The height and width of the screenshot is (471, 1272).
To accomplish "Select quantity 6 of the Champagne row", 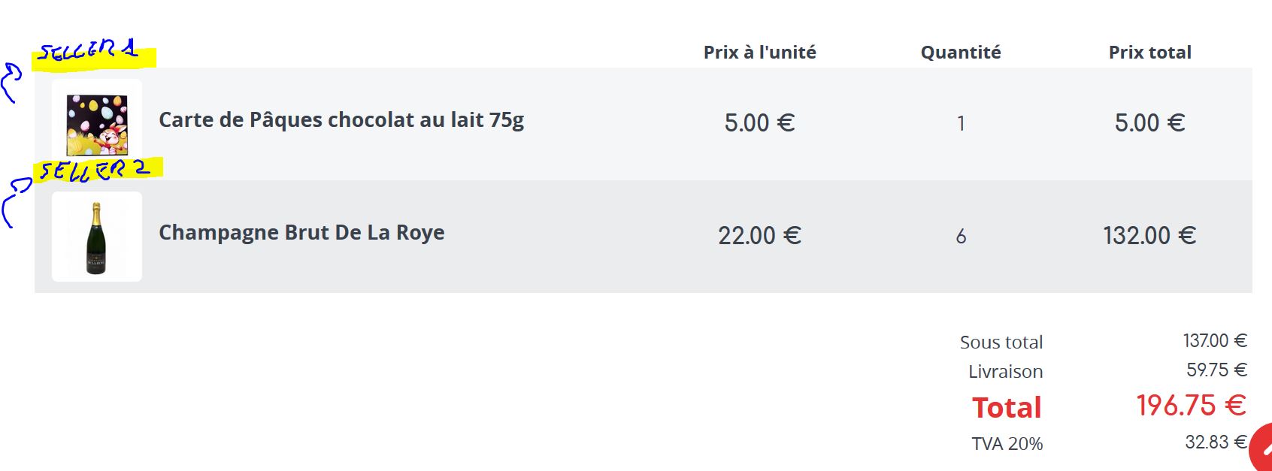I will [960, 237].
